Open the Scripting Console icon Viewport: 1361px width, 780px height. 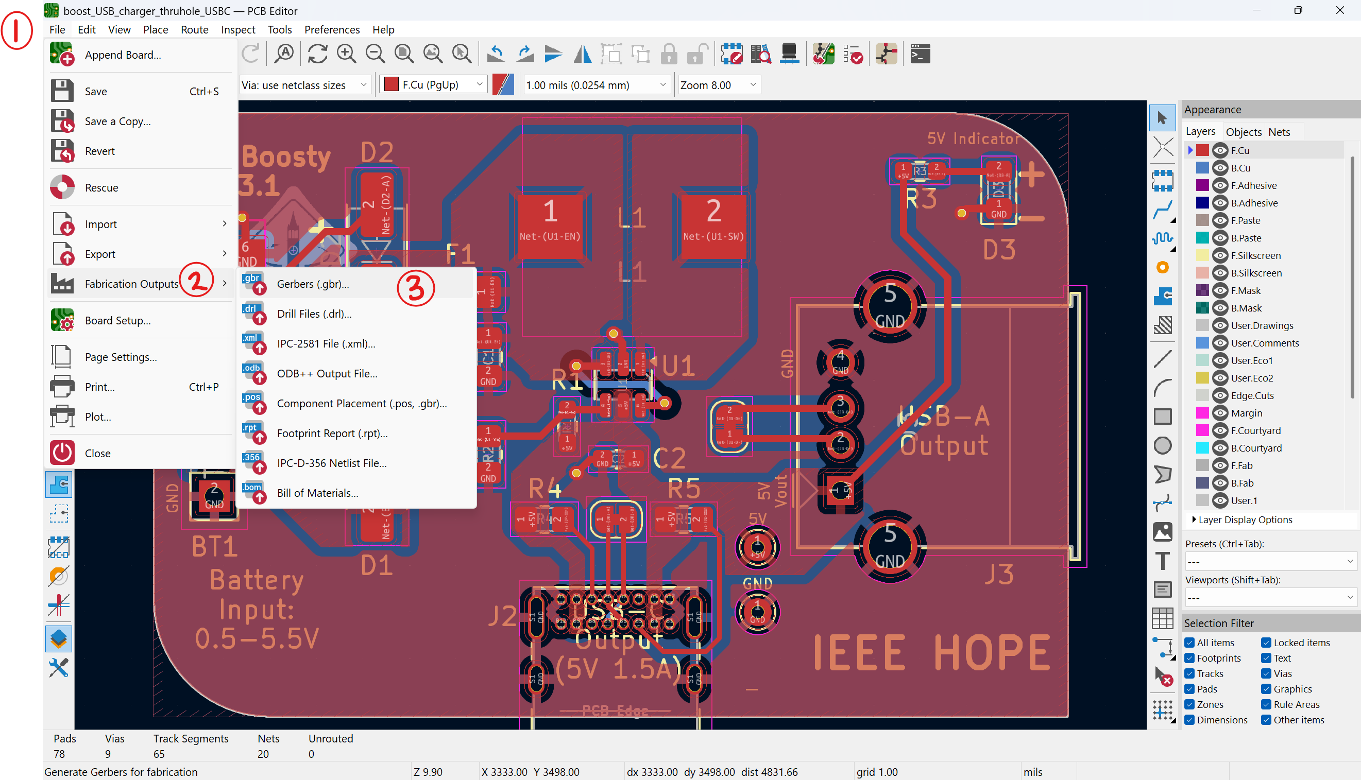pyautogui.click(x=920, y=54)
